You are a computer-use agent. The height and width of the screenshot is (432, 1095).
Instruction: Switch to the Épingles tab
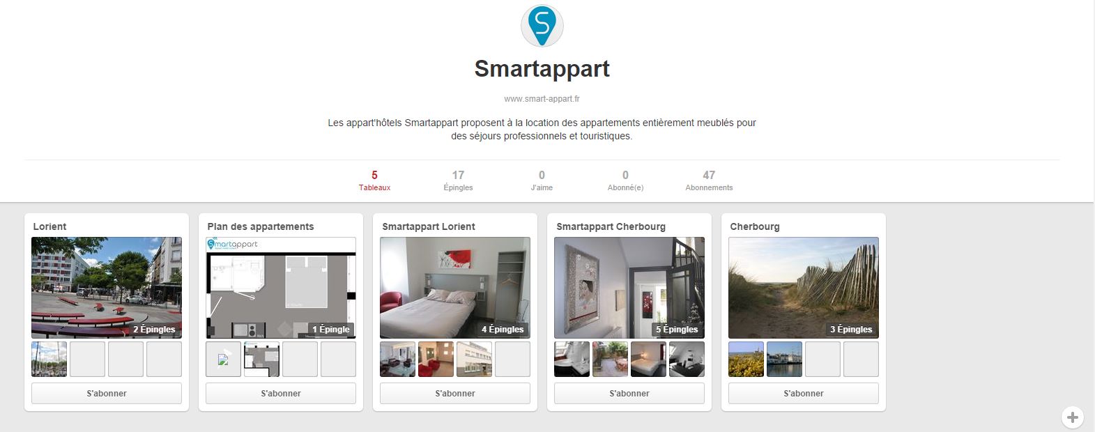point(458,180)
